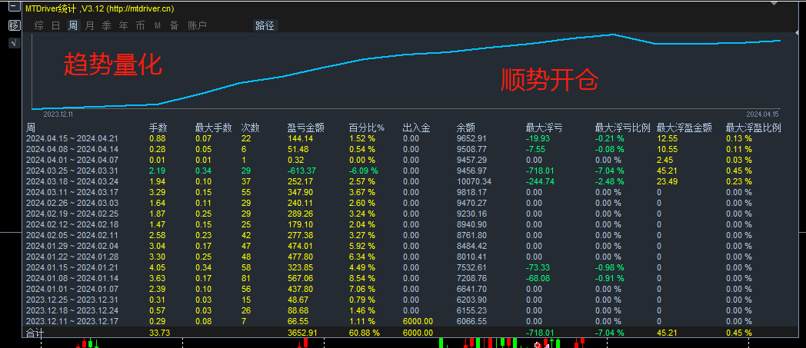Switch to the 年 yearly tab
The height and width of the screenshot is (348, 806).
coord(123,25)
